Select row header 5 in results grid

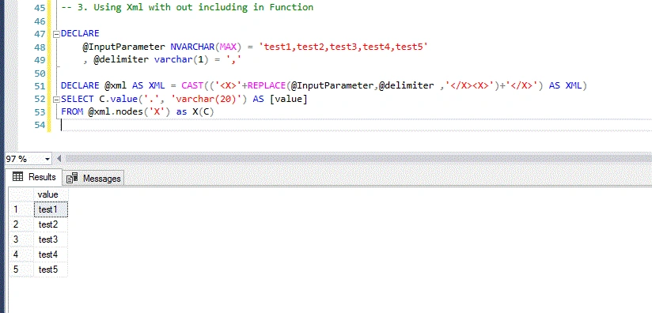[21, 270]
